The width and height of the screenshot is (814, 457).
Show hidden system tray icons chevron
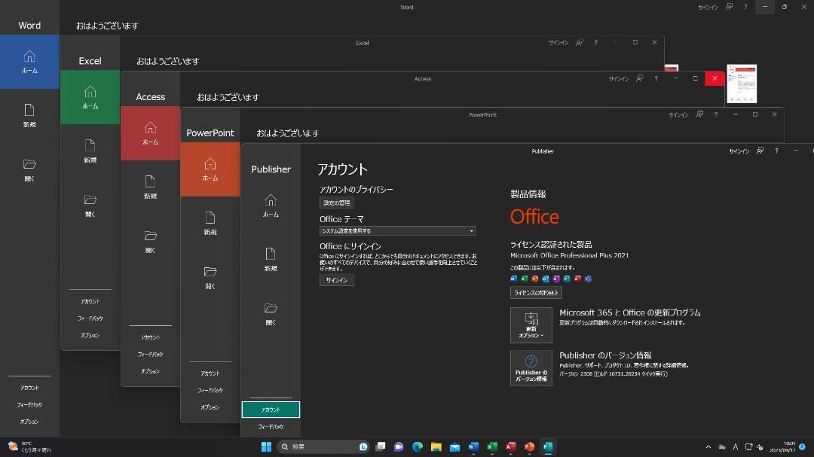pyautogui.click(x=708, y=446)
